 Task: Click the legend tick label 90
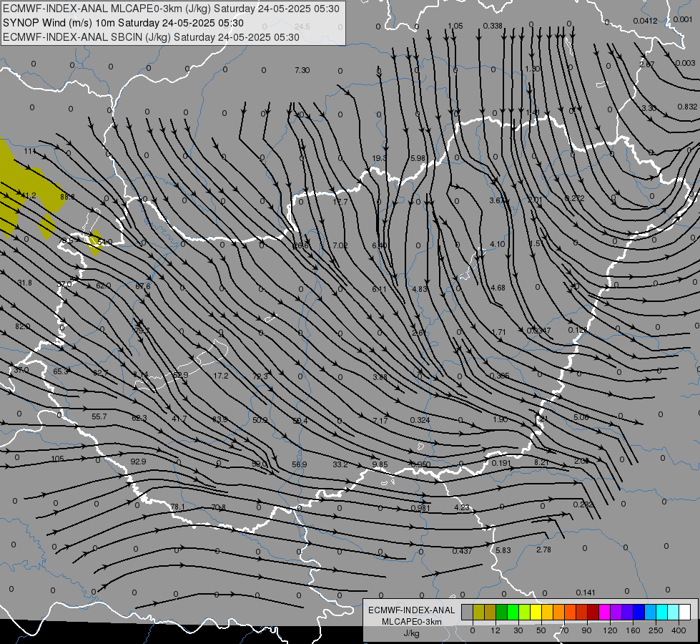(x=586, y=630)
